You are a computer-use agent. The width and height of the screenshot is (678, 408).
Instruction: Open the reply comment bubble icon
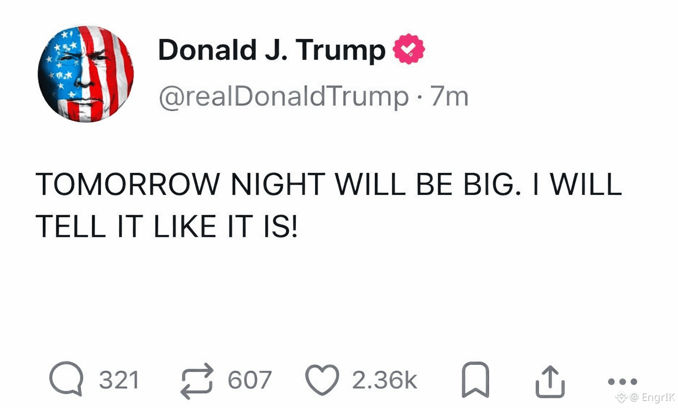click(66, 379)
